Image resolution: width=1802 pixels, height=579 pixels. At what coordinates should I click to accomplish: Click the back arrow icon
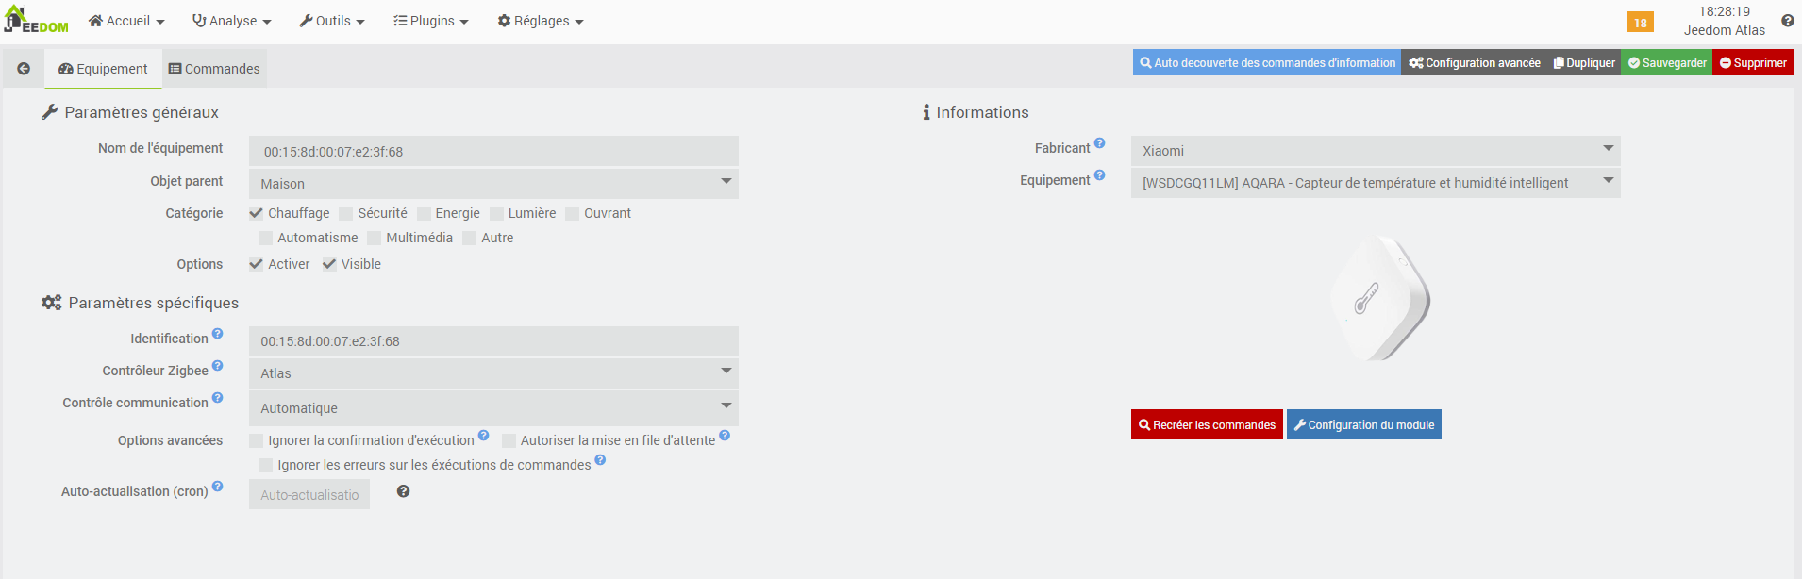tap(24, 69)
